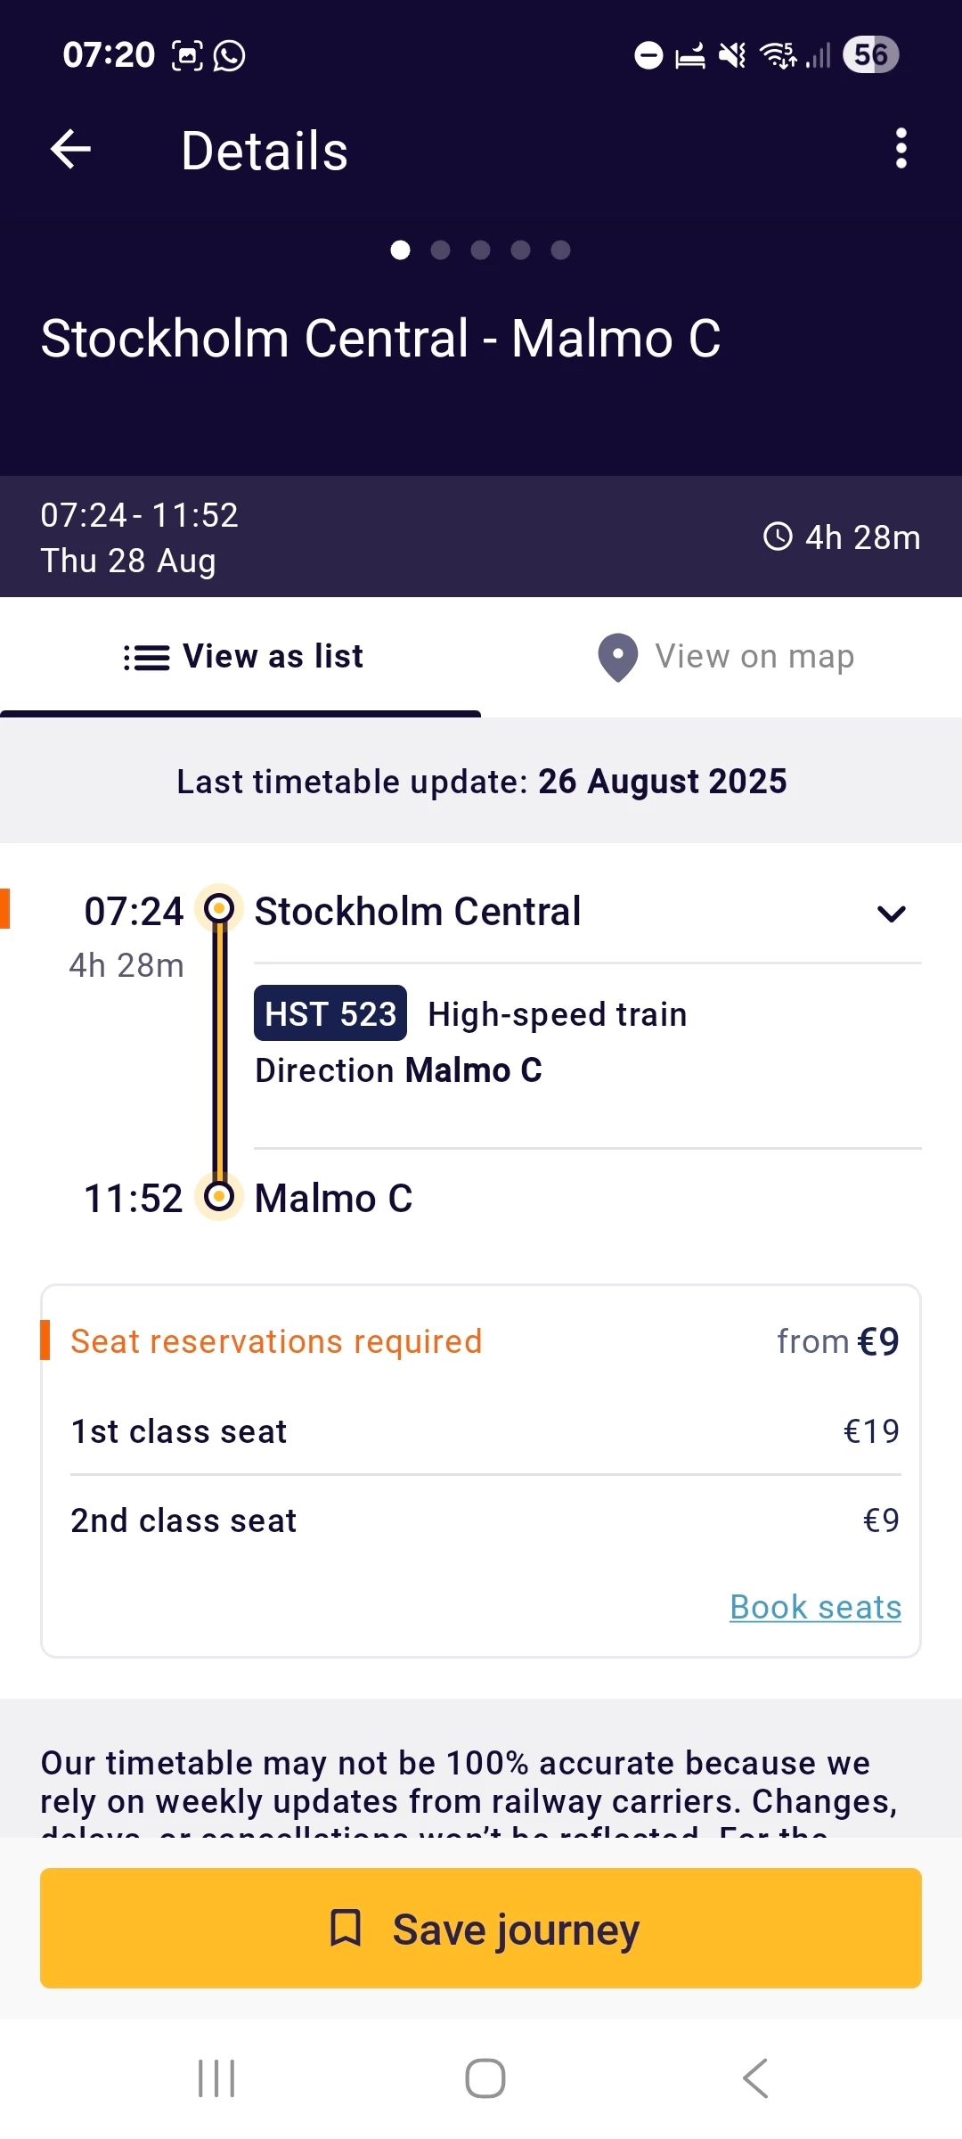Screen dimensions: 962x2139
Task: Tap the map pin icon
Action: click(617, 658)
